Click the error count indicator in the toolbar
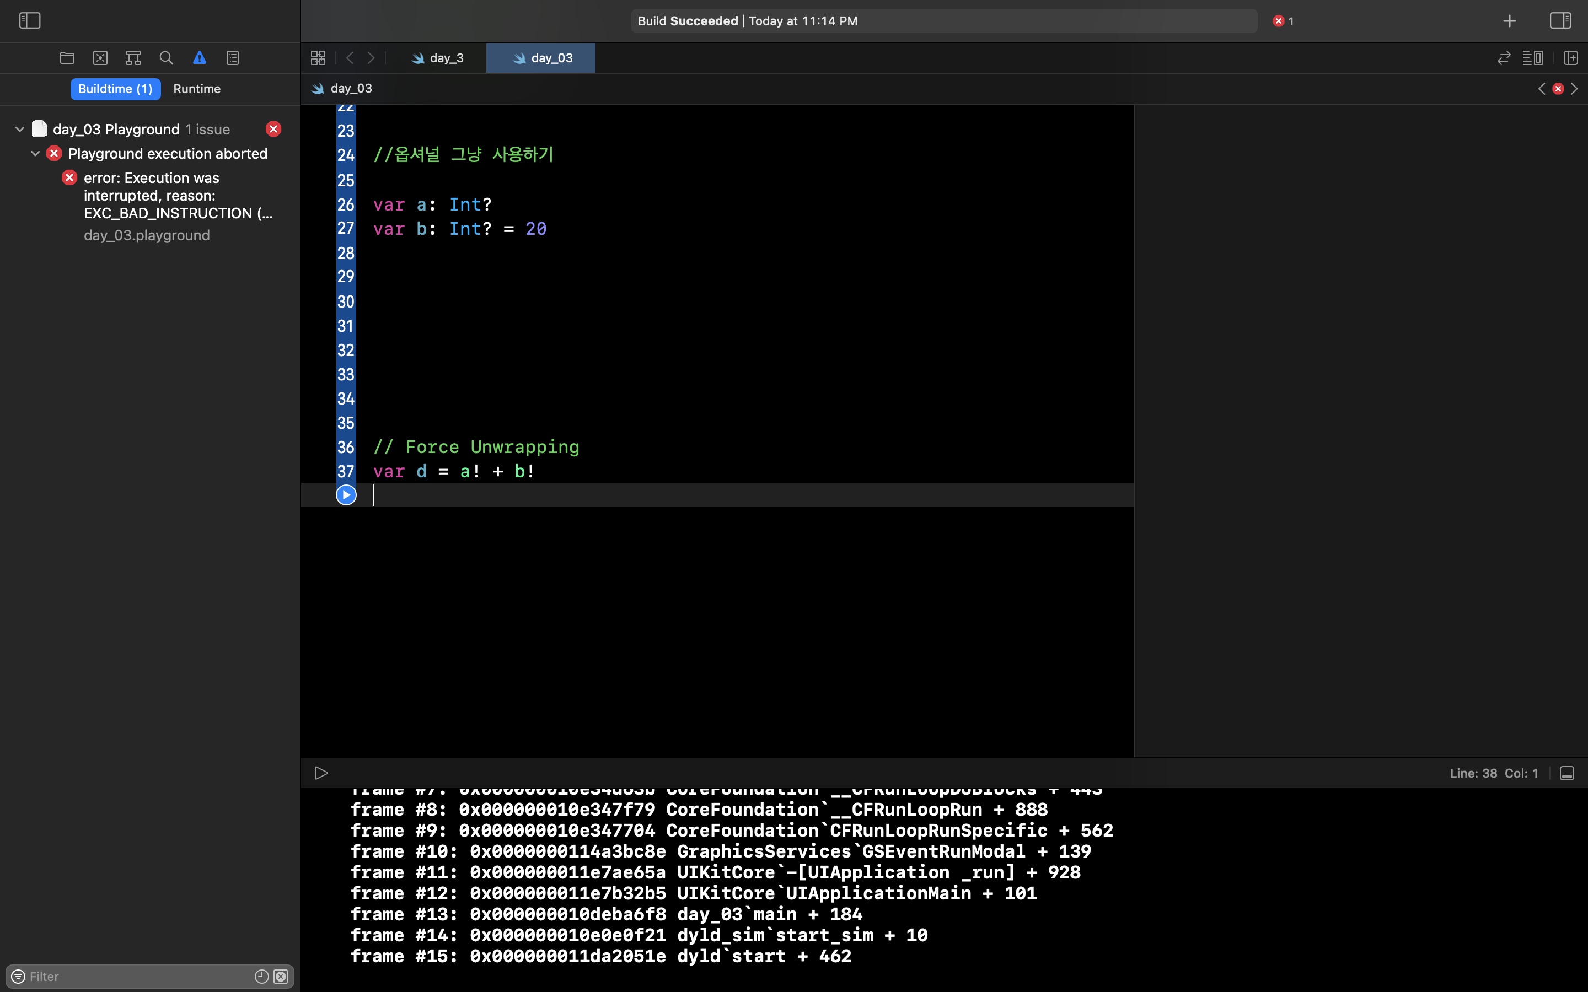 click(x=1284, y=21)
